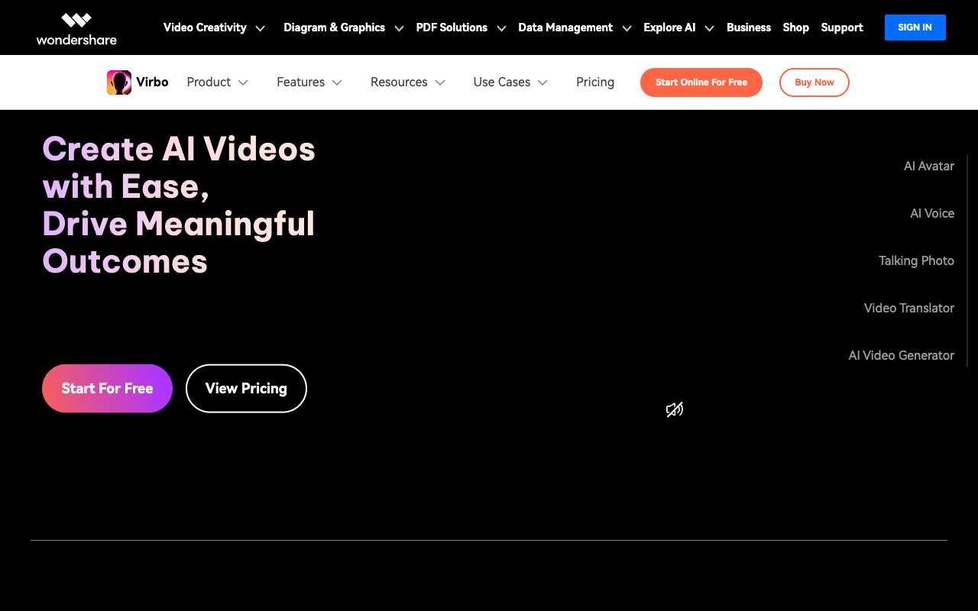
Task: Click the Start For Free button
Action: tap(107, 389)
